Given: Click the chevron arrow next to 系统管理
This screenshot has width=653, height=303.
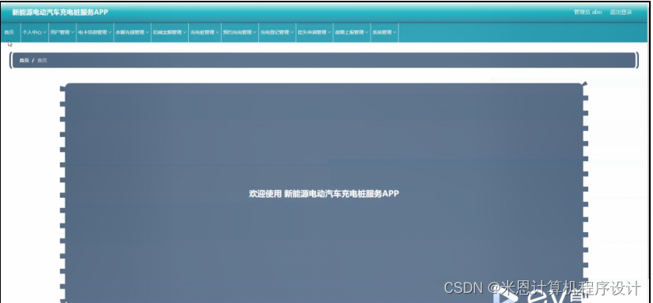Looking at the screenshot, I should (x=395, y=32).
